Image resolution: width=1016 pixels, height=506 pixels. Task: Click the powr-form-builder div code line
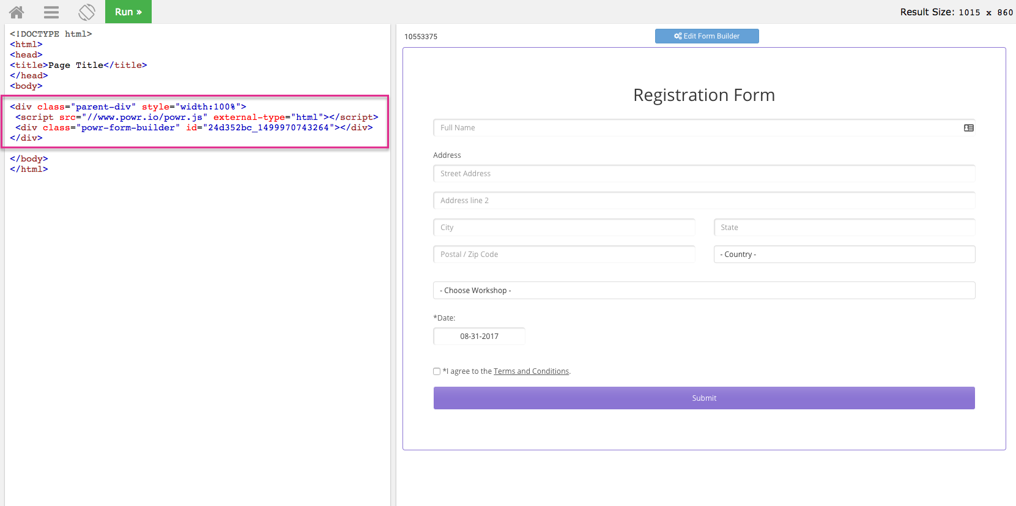point(194,128)
